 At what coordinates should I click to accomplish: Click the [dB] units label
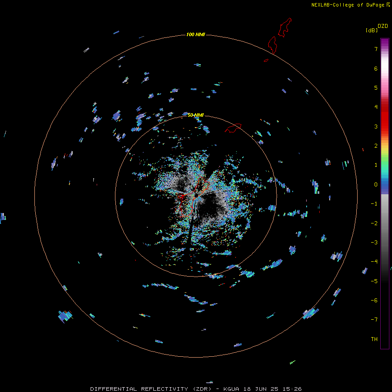coord(372,30)
